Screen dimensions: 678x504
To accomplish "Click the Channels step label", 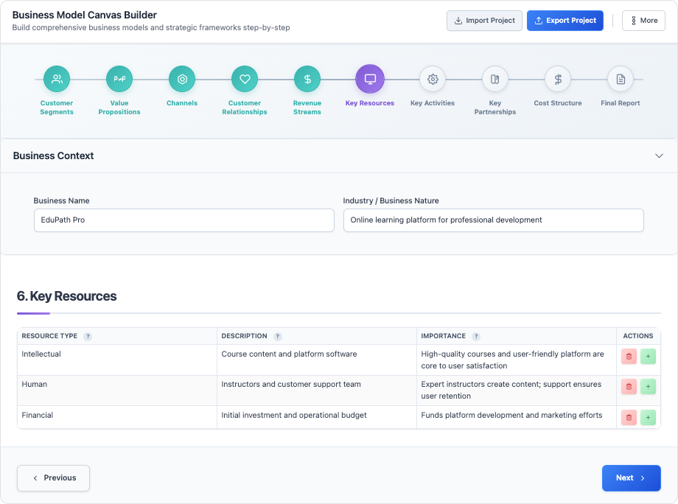I will coord(182,103).
